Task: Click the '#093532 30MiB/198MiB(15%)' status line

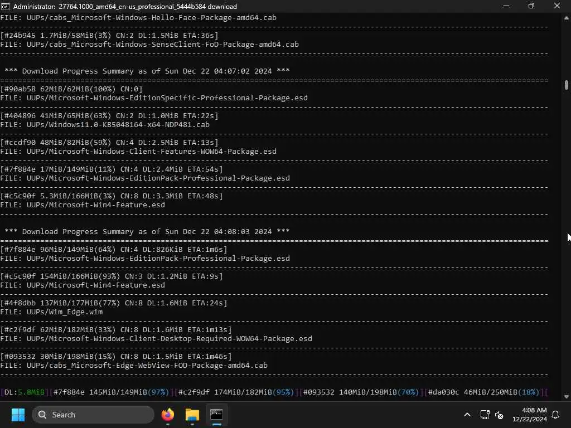Action: [x=116, y=356]
